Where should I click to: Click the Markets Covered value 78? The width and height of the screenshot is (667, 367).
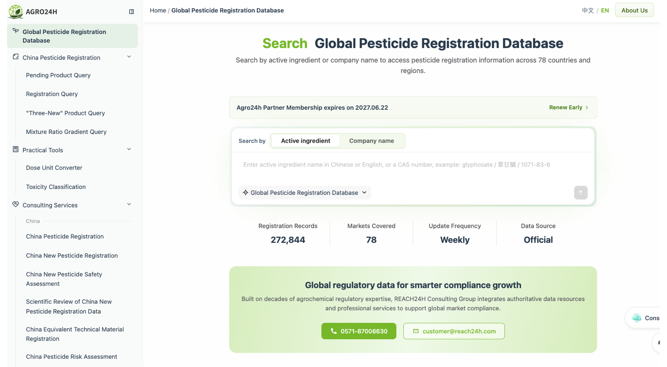tap(371, 240)
